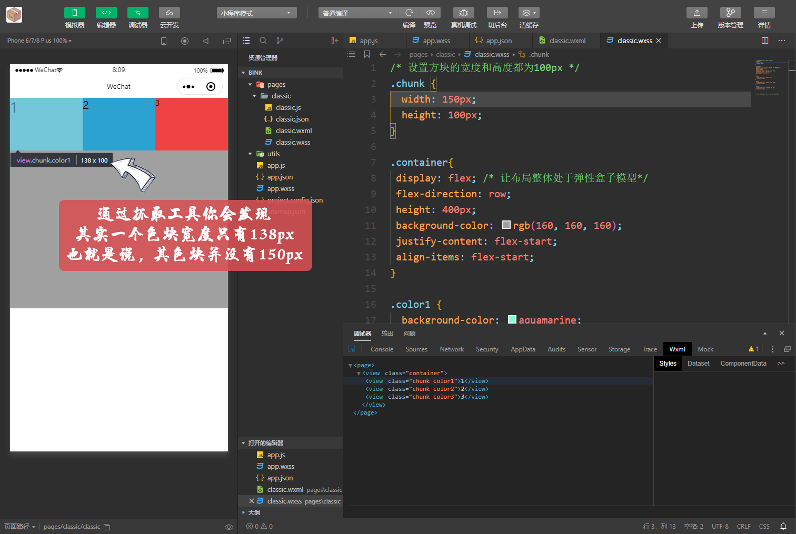Click the rotate device icon in simulator toolbar
This screenshot has height=534, width=796.
pyautogui.click(x=164, y=41)
